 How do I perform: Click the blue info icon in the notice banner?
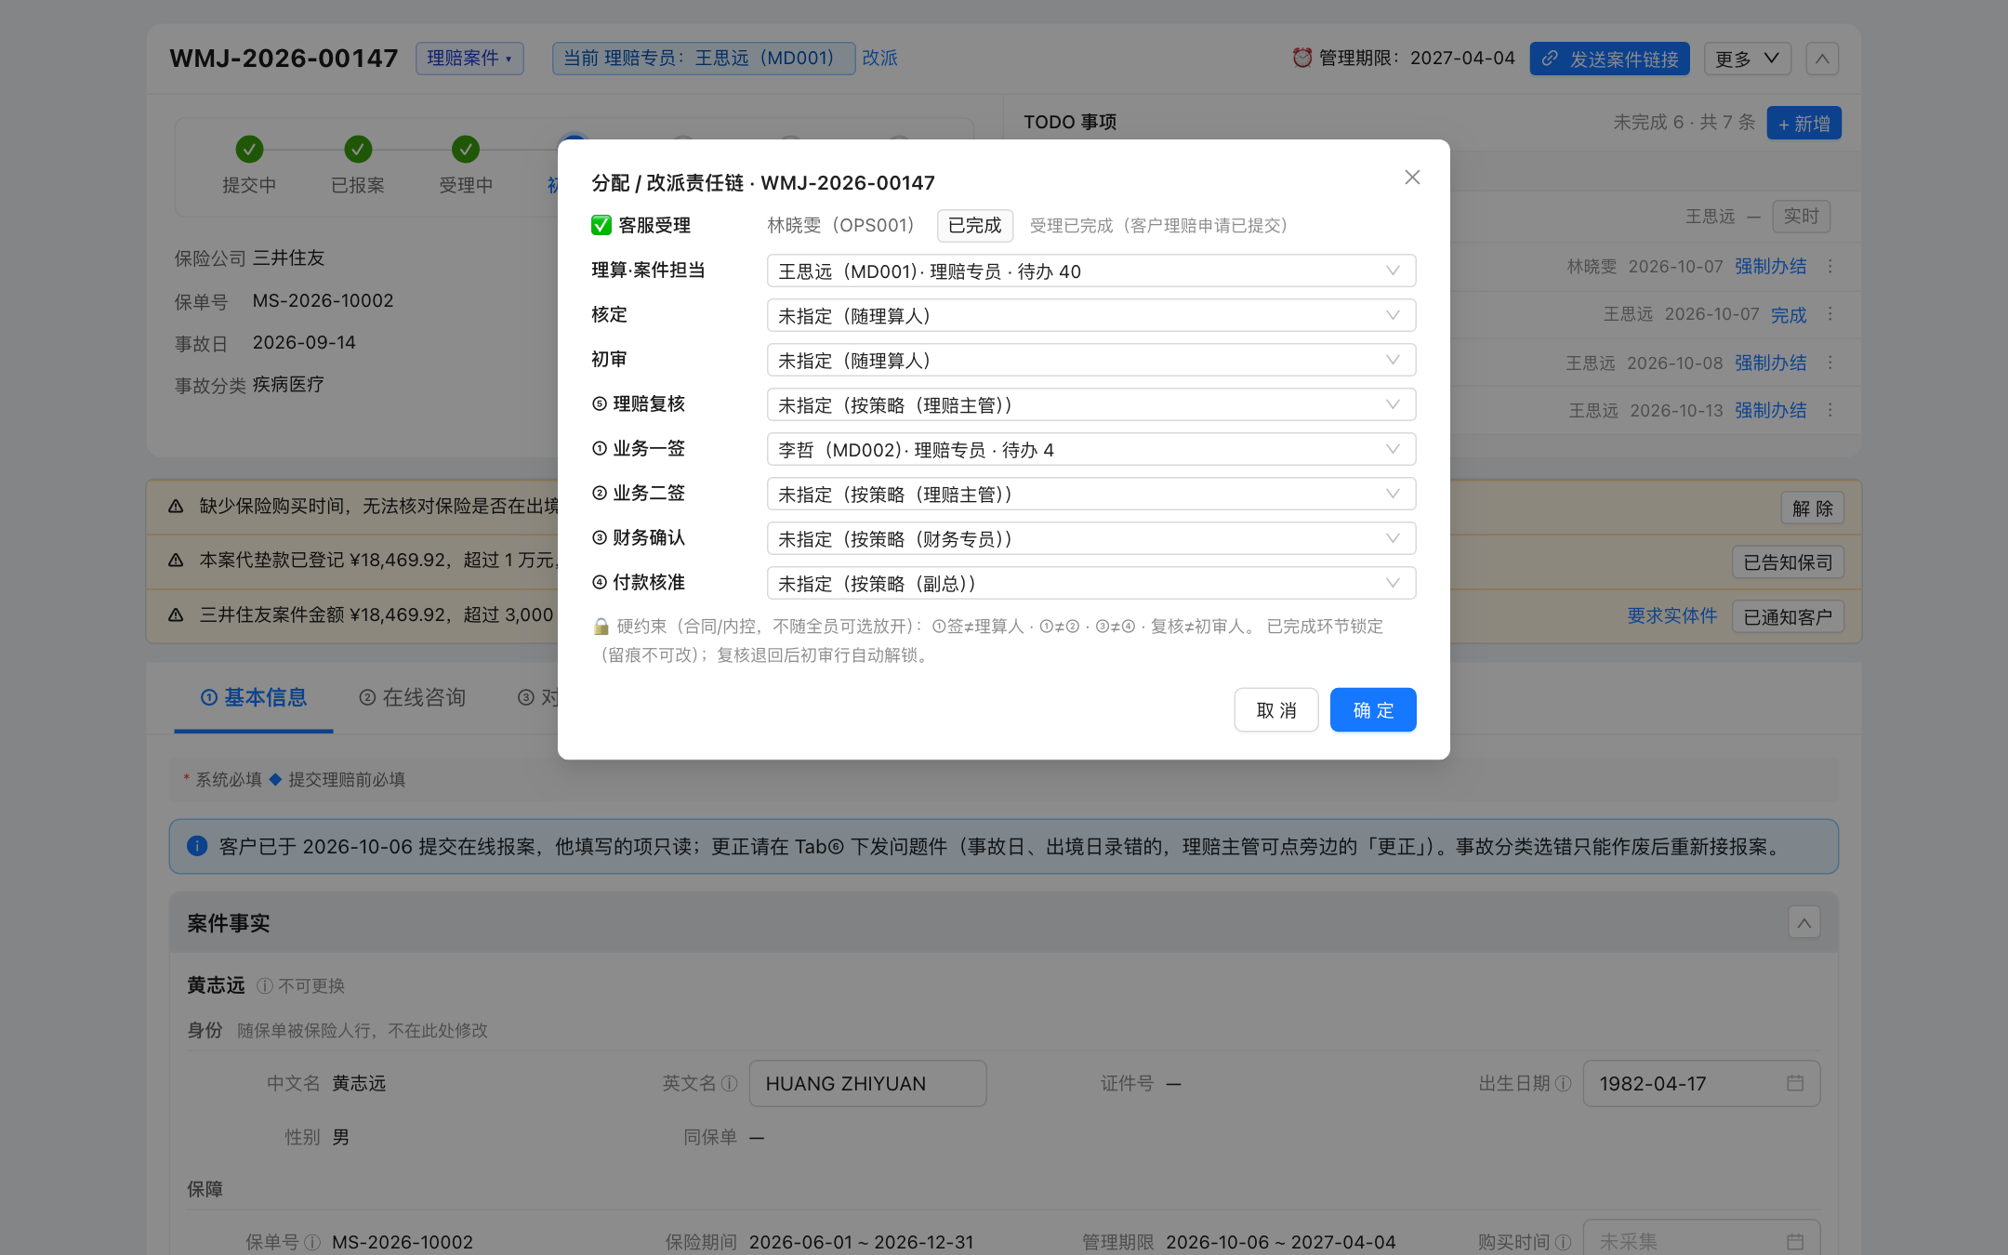click(x=197, y=846)
